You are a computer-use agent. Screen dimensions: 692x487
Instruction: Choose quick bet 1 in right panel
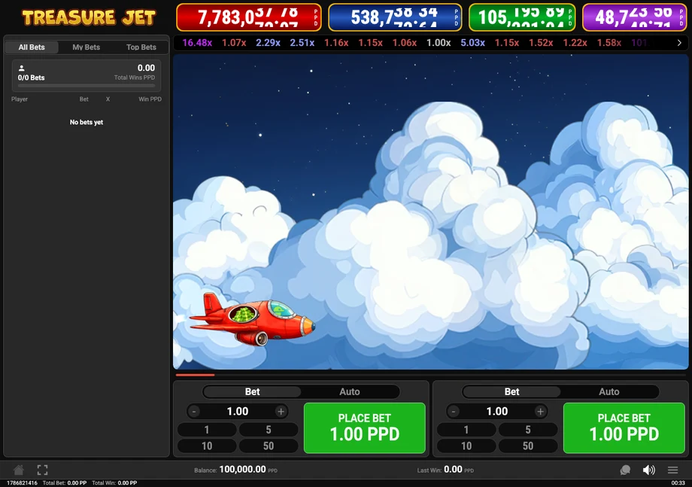click(466, 430)
